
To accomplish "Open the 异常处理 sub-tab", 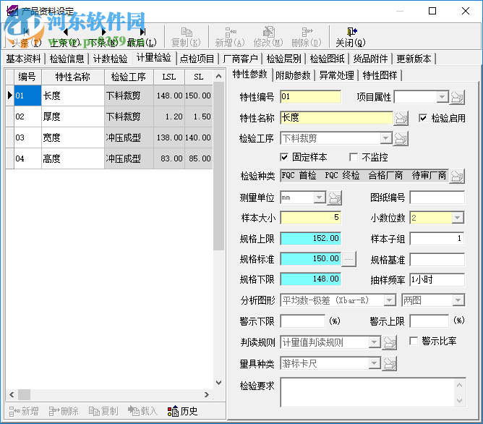I will coord(337,75).
